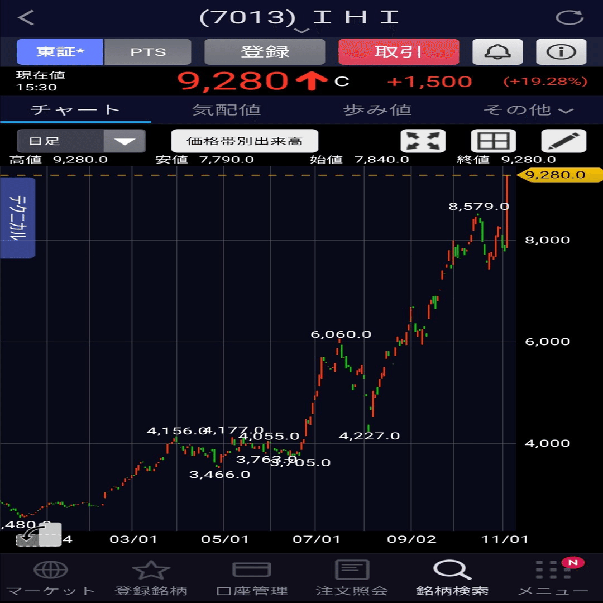Tap the current price 9,280

coord(233,81)
